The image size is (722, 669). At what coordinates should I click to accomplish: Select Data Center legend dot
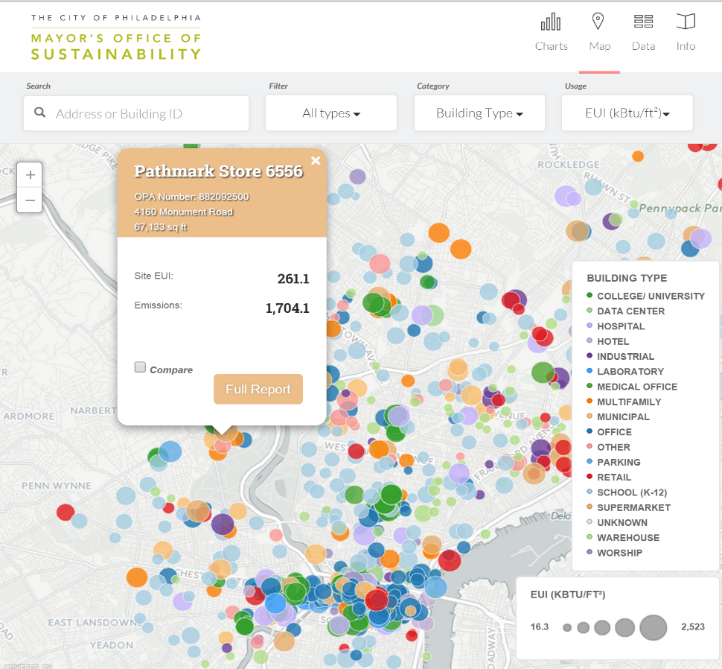(x=590, y=311)
